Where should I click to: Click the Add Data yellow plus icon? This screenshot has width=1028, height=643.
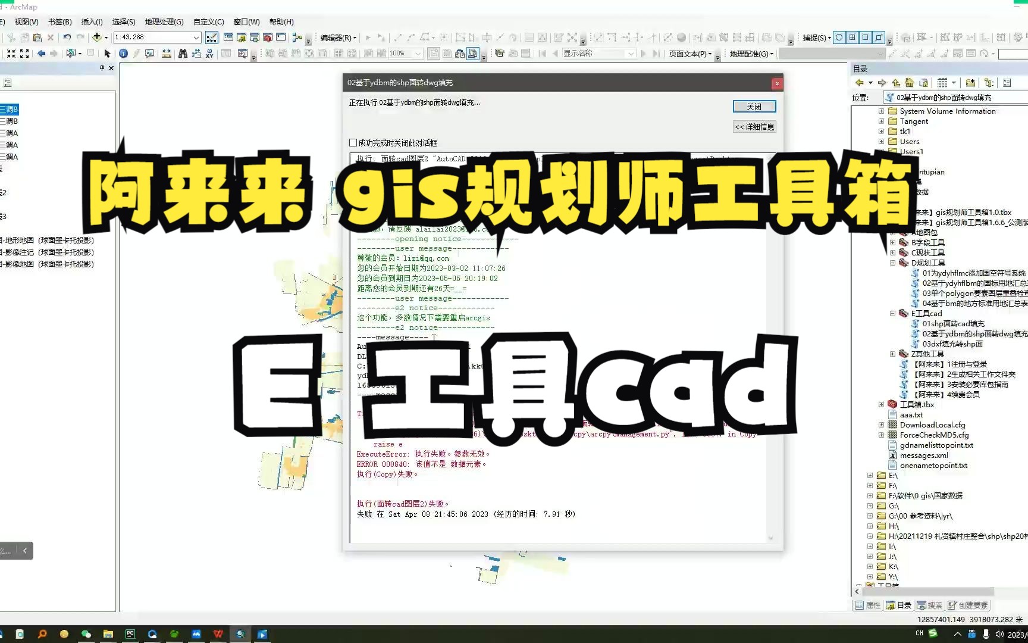coord(97,37)
